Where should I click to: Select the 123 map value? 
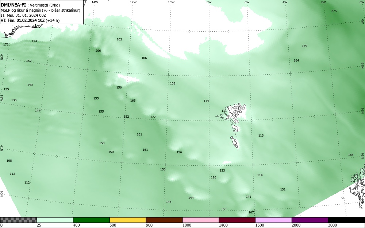coord(222,170)
